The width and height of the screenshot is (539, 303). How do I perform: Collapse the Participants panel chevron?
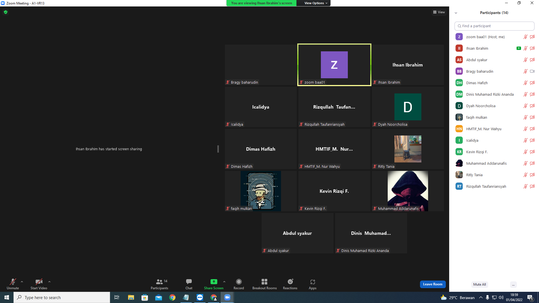click(x=456, y=13)
